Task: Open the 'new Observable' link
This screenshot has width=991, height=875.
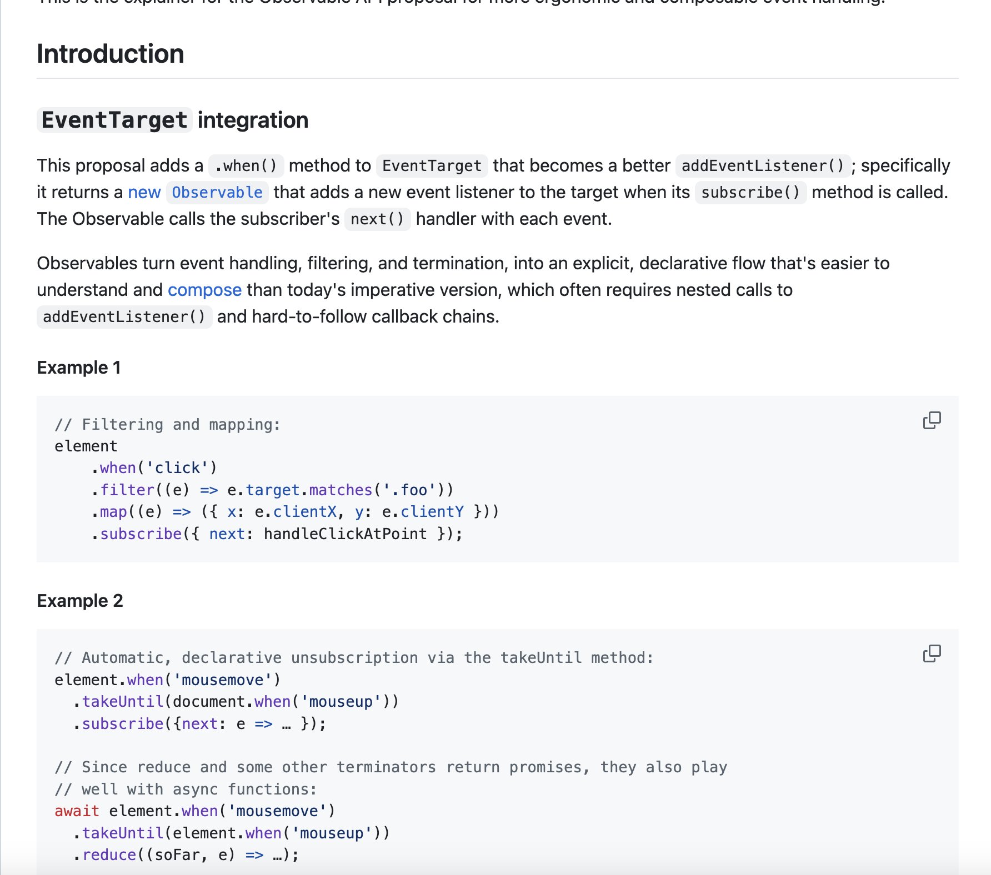Action: coord(198,192)
